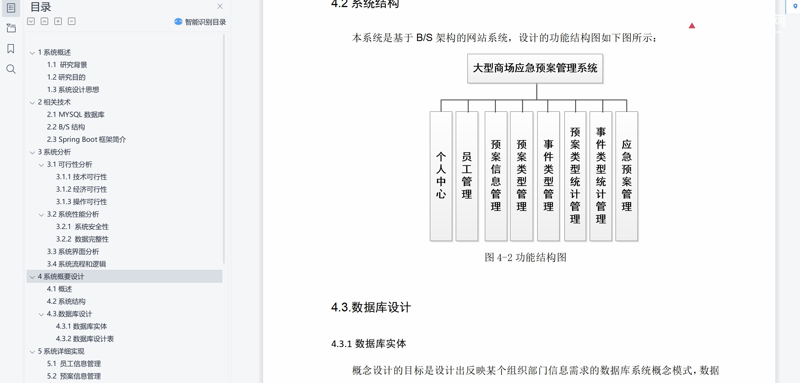The width and height of the screenshot is (800, 383).
Task: Jump to '2.3 Spring Boot 框架简介'
Action: 86,140
